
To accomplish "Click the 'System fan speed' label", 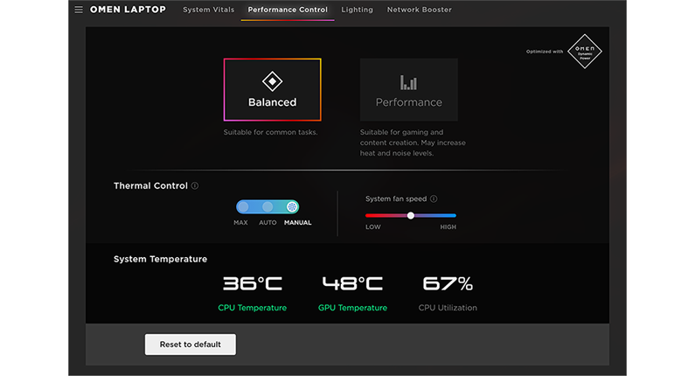I will 396,198.
